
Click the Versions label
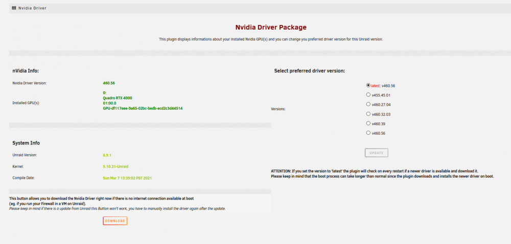(x=278, y=109)
